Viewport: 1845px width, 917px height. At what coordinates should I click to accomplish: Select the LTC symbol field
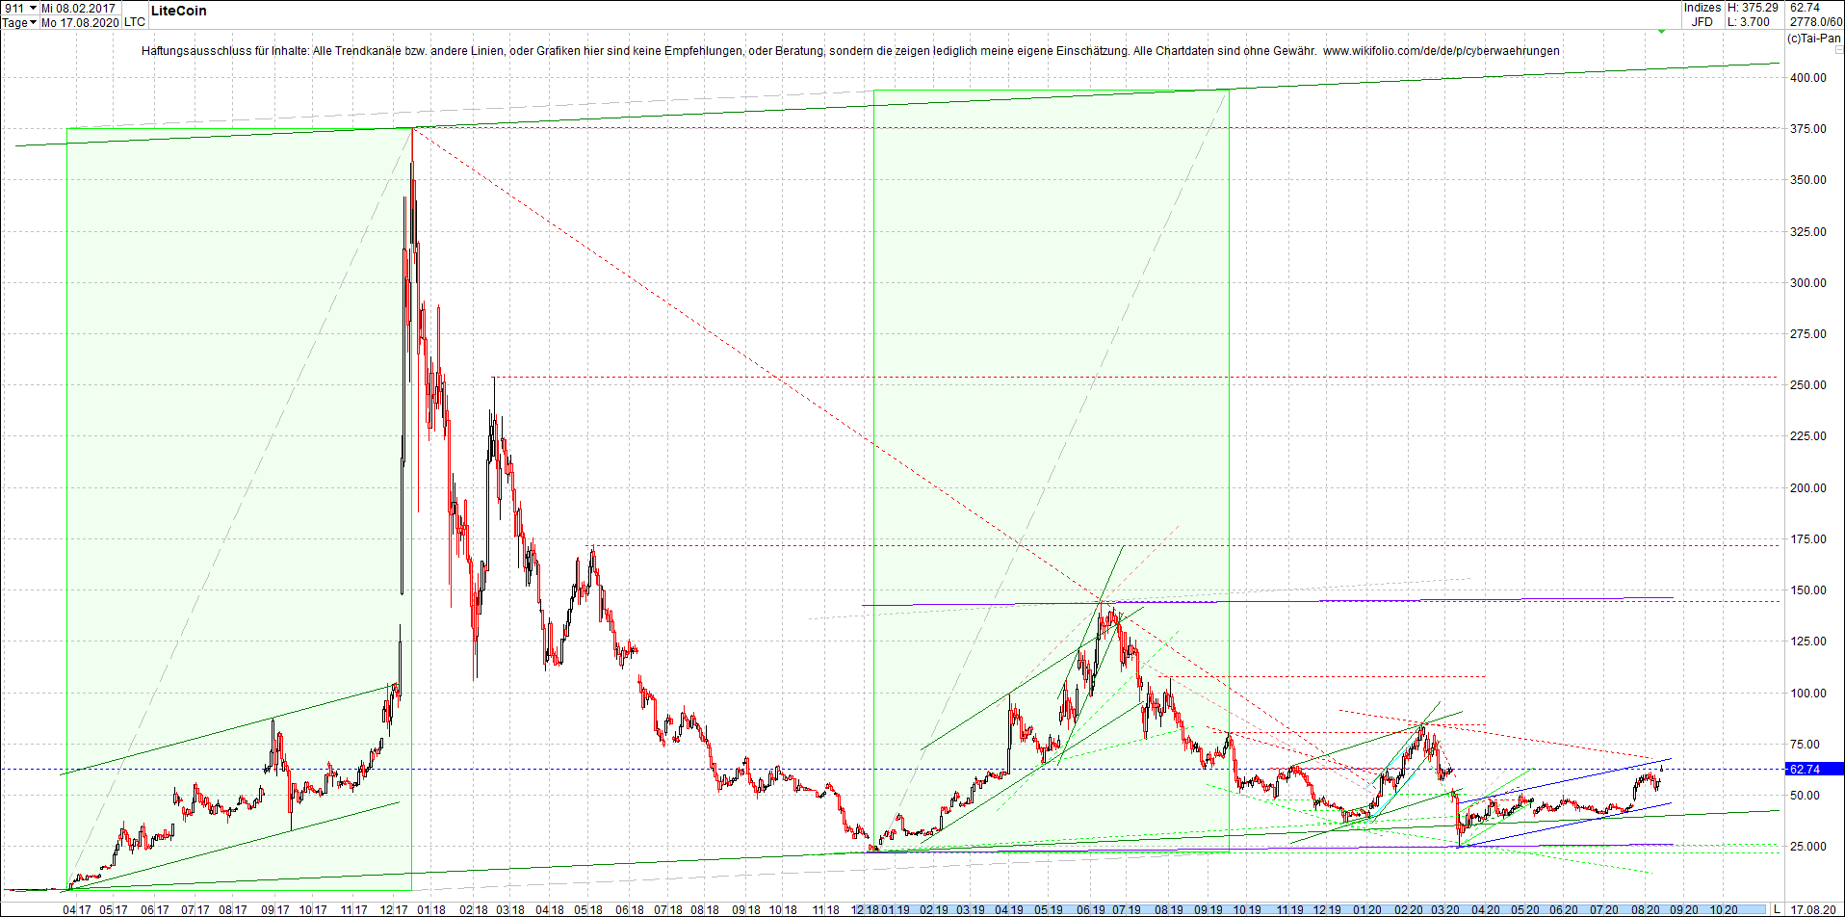134,22
